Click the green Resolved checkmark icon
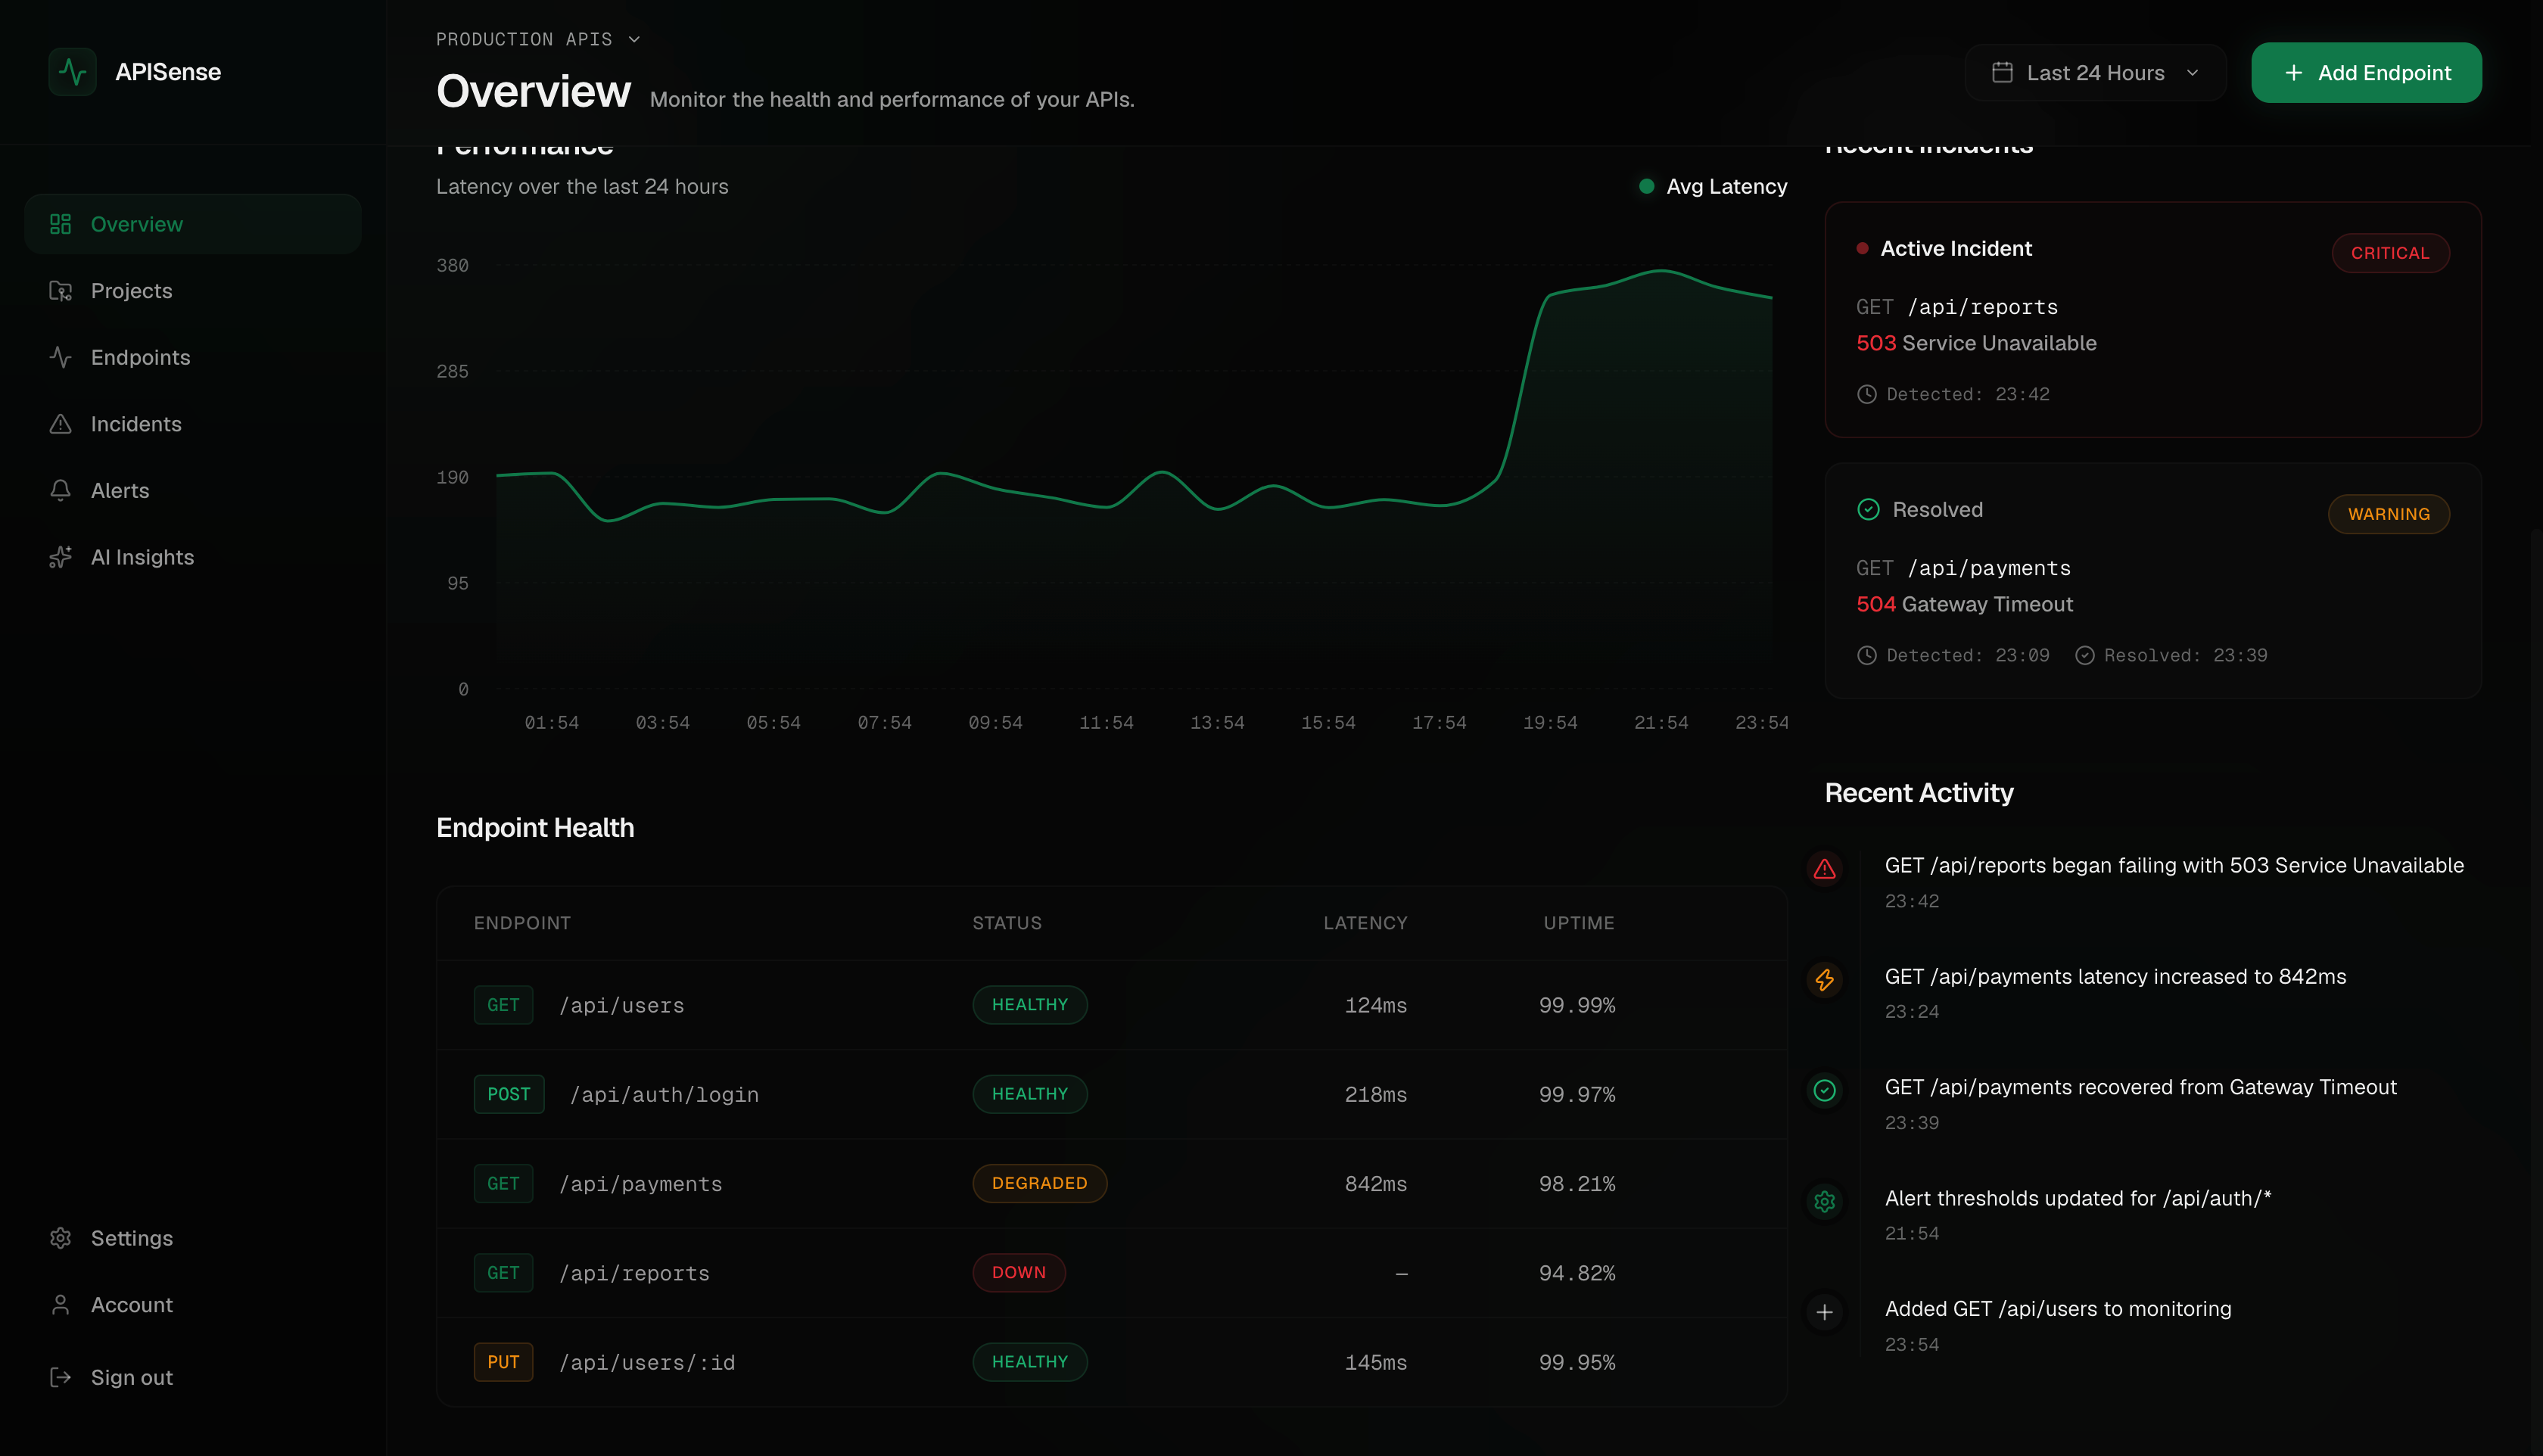Image resolution: width=2543 pixels, height=1456 pixels. [x=1868, y=510]
